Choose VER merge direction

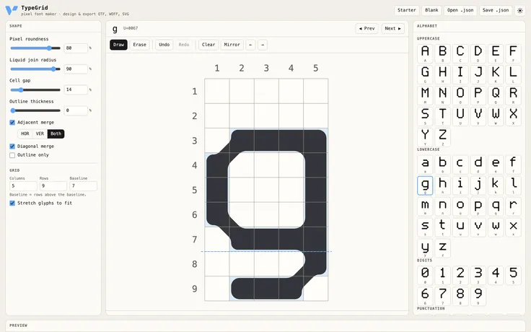40,134
